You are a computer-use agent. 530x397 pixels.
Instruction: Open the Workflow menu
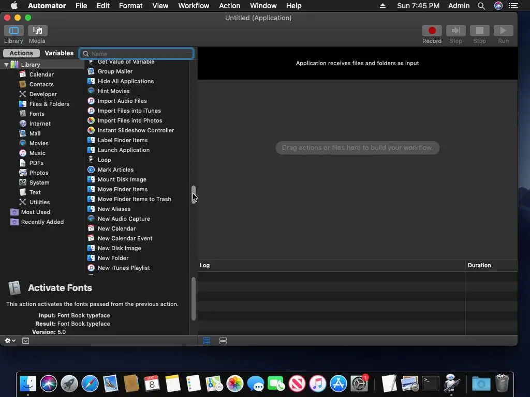tap(194, 6)
